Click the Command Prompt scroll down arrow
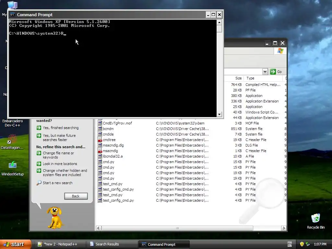332x249 pixels. coord(219,114)
